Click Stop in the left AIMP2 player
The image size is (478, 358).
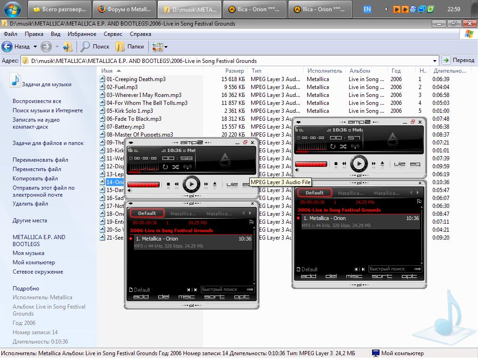click(x=169, y=184)
